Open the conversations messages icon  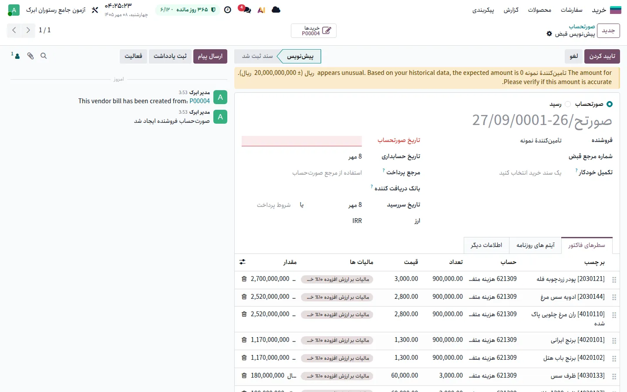click(246, 10)
